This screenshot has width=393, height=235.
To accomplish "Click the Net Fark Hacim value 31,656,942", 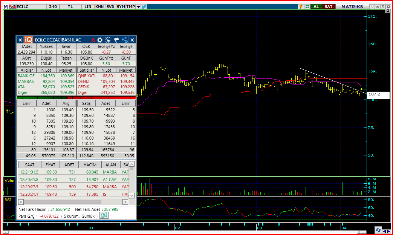I will [60, 209].
